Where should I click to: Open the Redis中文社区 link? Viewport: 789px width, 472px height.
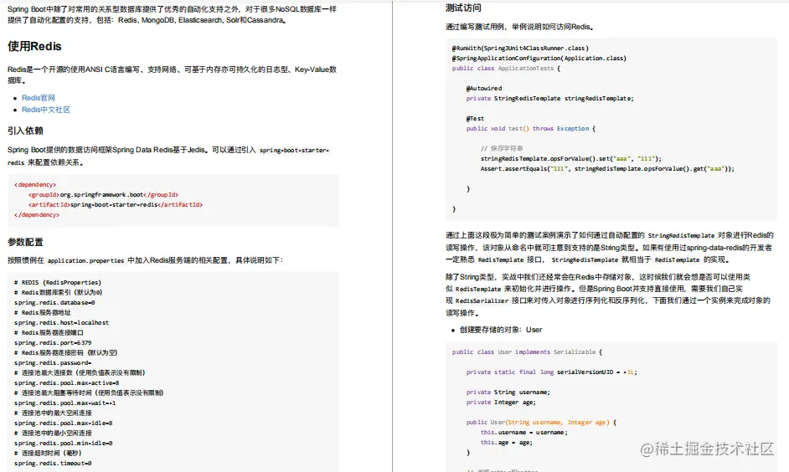(x=46, y=110)
